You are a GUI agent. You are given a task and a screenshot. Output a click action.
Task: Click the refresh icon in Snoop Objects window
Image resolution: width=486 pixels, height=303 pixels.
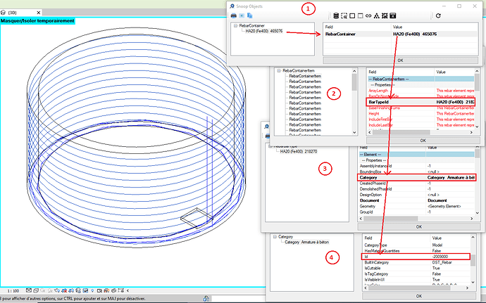[438, 15]
